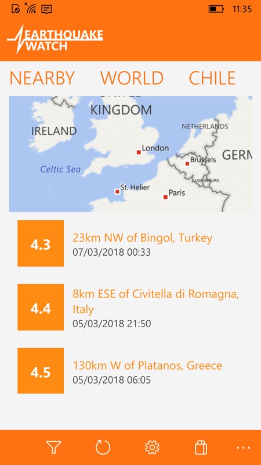The width and height of the screenshot is (261, 465).
Task: Open the message notification icon
Action: pyautogui.click(x=46, y=9)
